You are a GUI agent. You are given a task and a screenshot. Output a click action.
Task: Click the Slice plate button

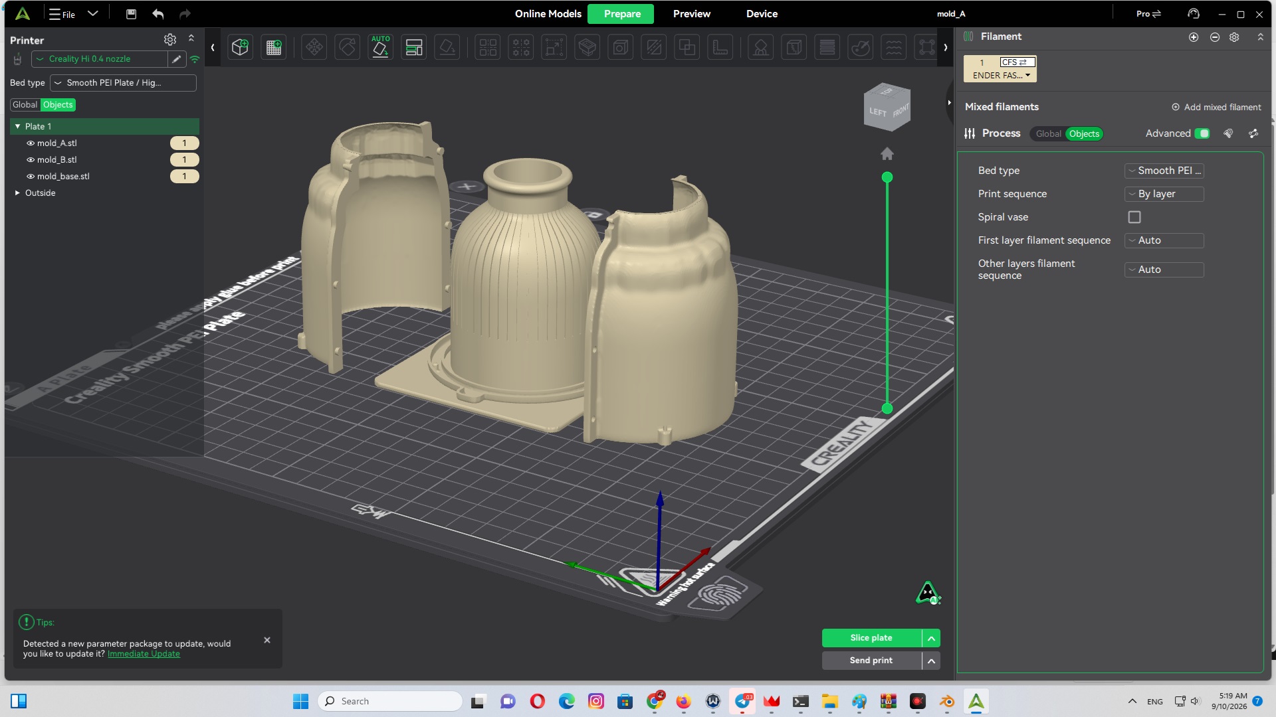[871, 638]
